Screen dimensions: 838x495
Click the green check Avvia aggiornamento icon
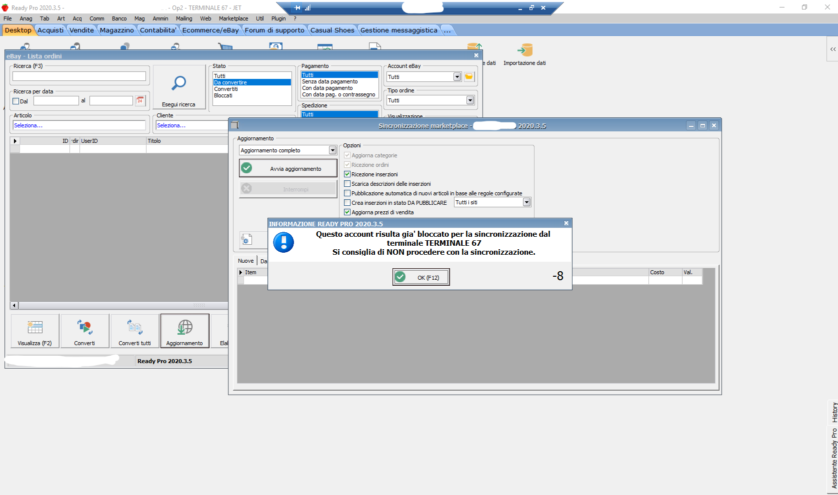tap(246, 168)
